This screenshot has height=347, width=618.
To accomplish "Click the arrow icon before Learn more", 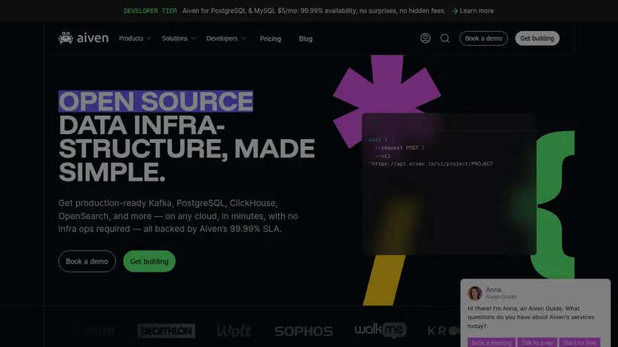I will click(454, 11).
